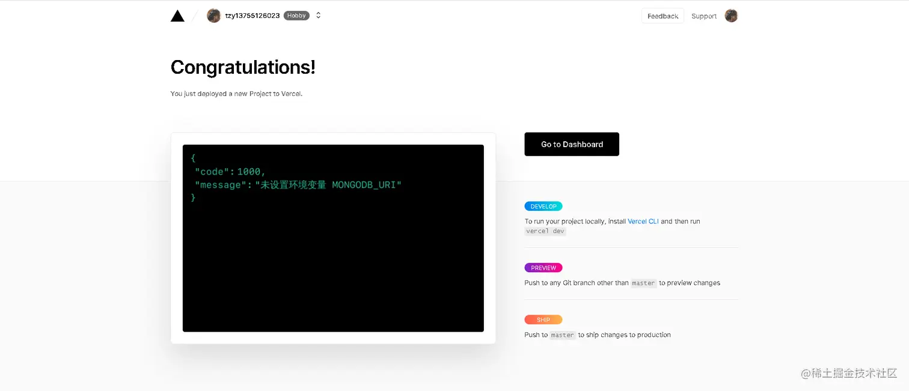Image resolution: width=909 pixels, height=391 pixels.
Task: Open the user avatar in the top-right corner
Action: pos(731,16)
